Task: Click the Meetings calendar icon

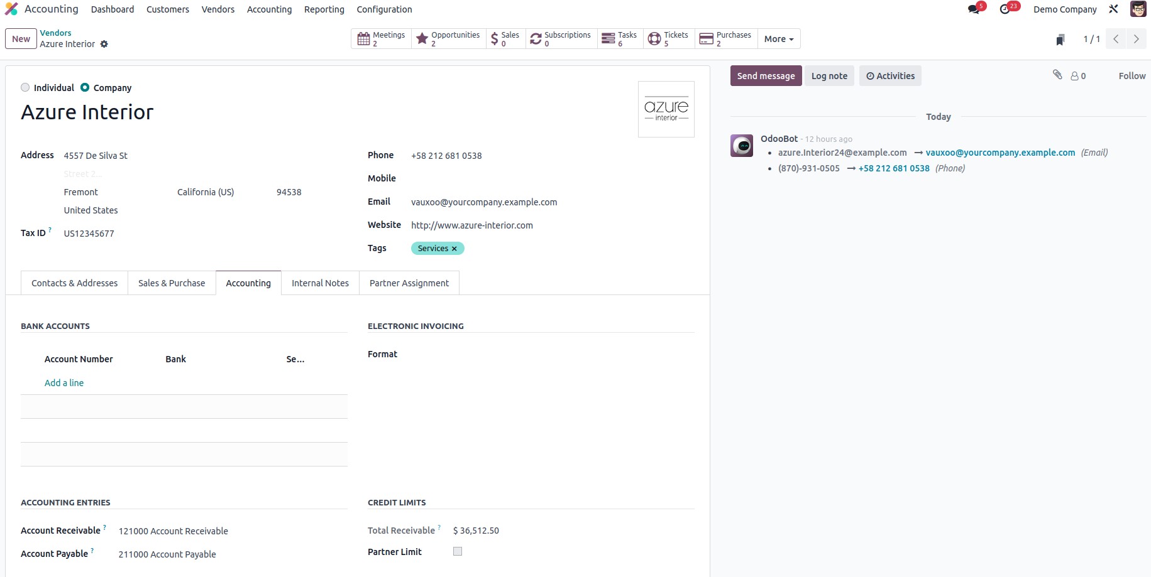Action: tap(363, 39)
